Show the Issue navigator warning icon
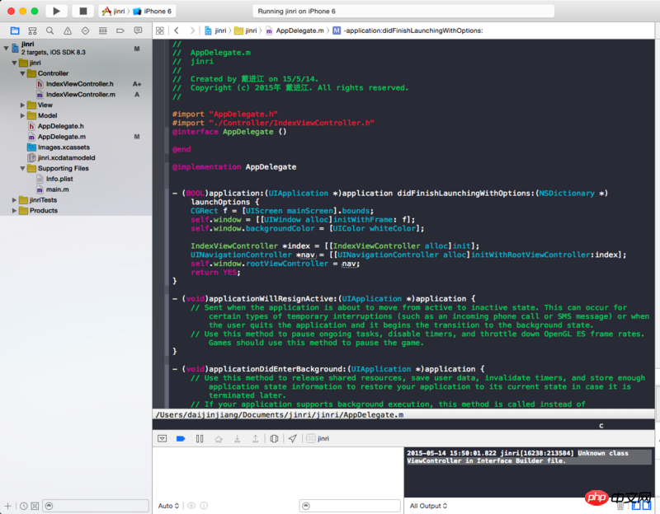The width and height of the screenshot is (660, 514). pyautogui.click(x=68, y=30)
